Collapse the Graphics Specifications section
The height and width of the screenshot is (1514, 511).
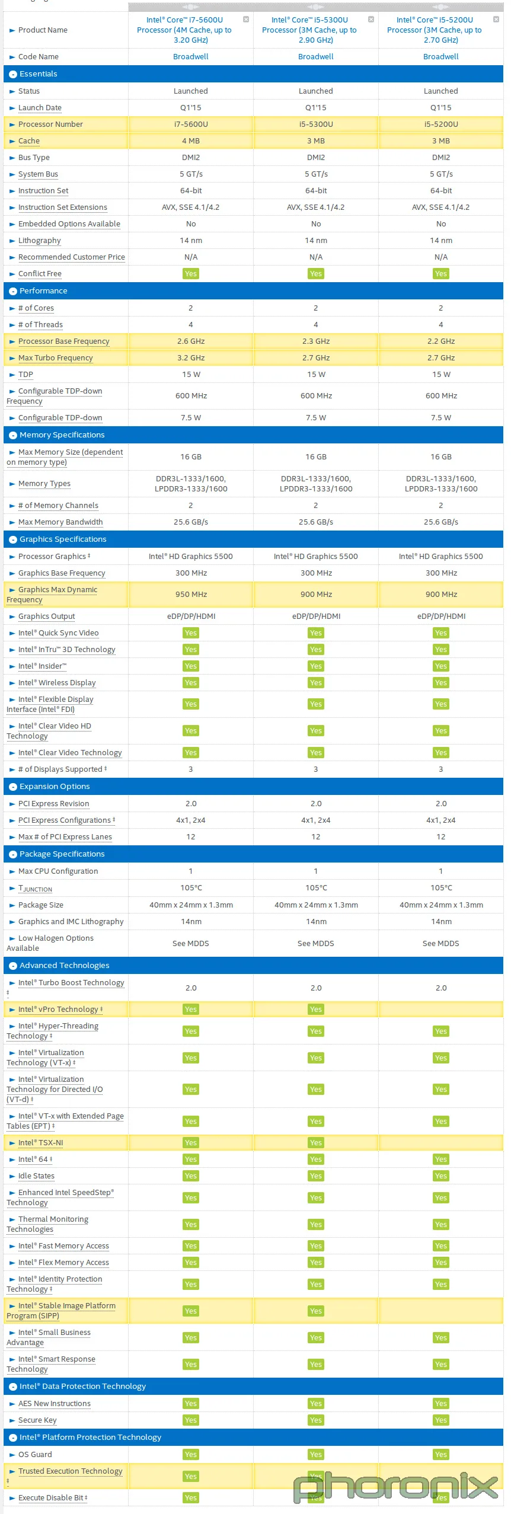click(13, 539)
